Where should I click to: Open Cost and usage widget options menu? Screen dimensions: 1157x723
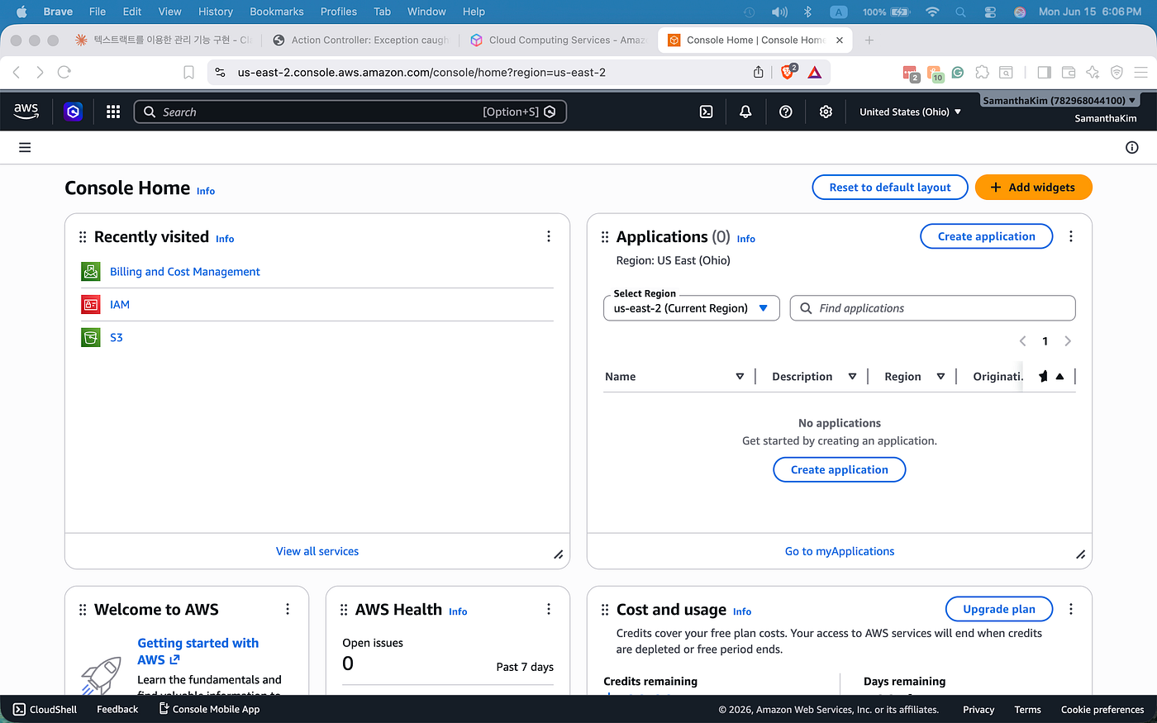(x=1071, y=609)
